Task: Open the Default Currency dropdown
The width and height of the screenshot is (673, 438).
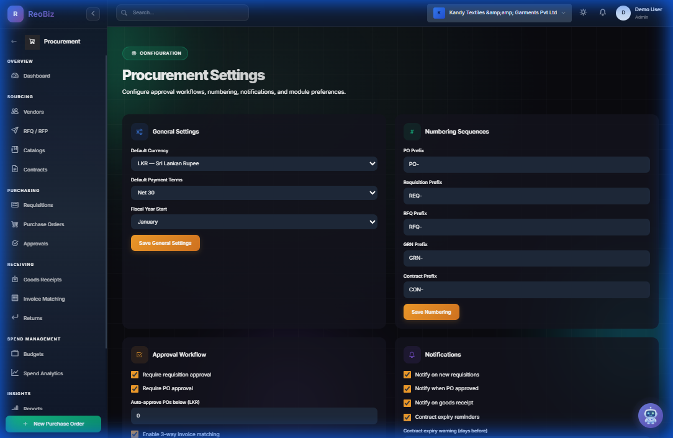Action: [x=253, y=164]
